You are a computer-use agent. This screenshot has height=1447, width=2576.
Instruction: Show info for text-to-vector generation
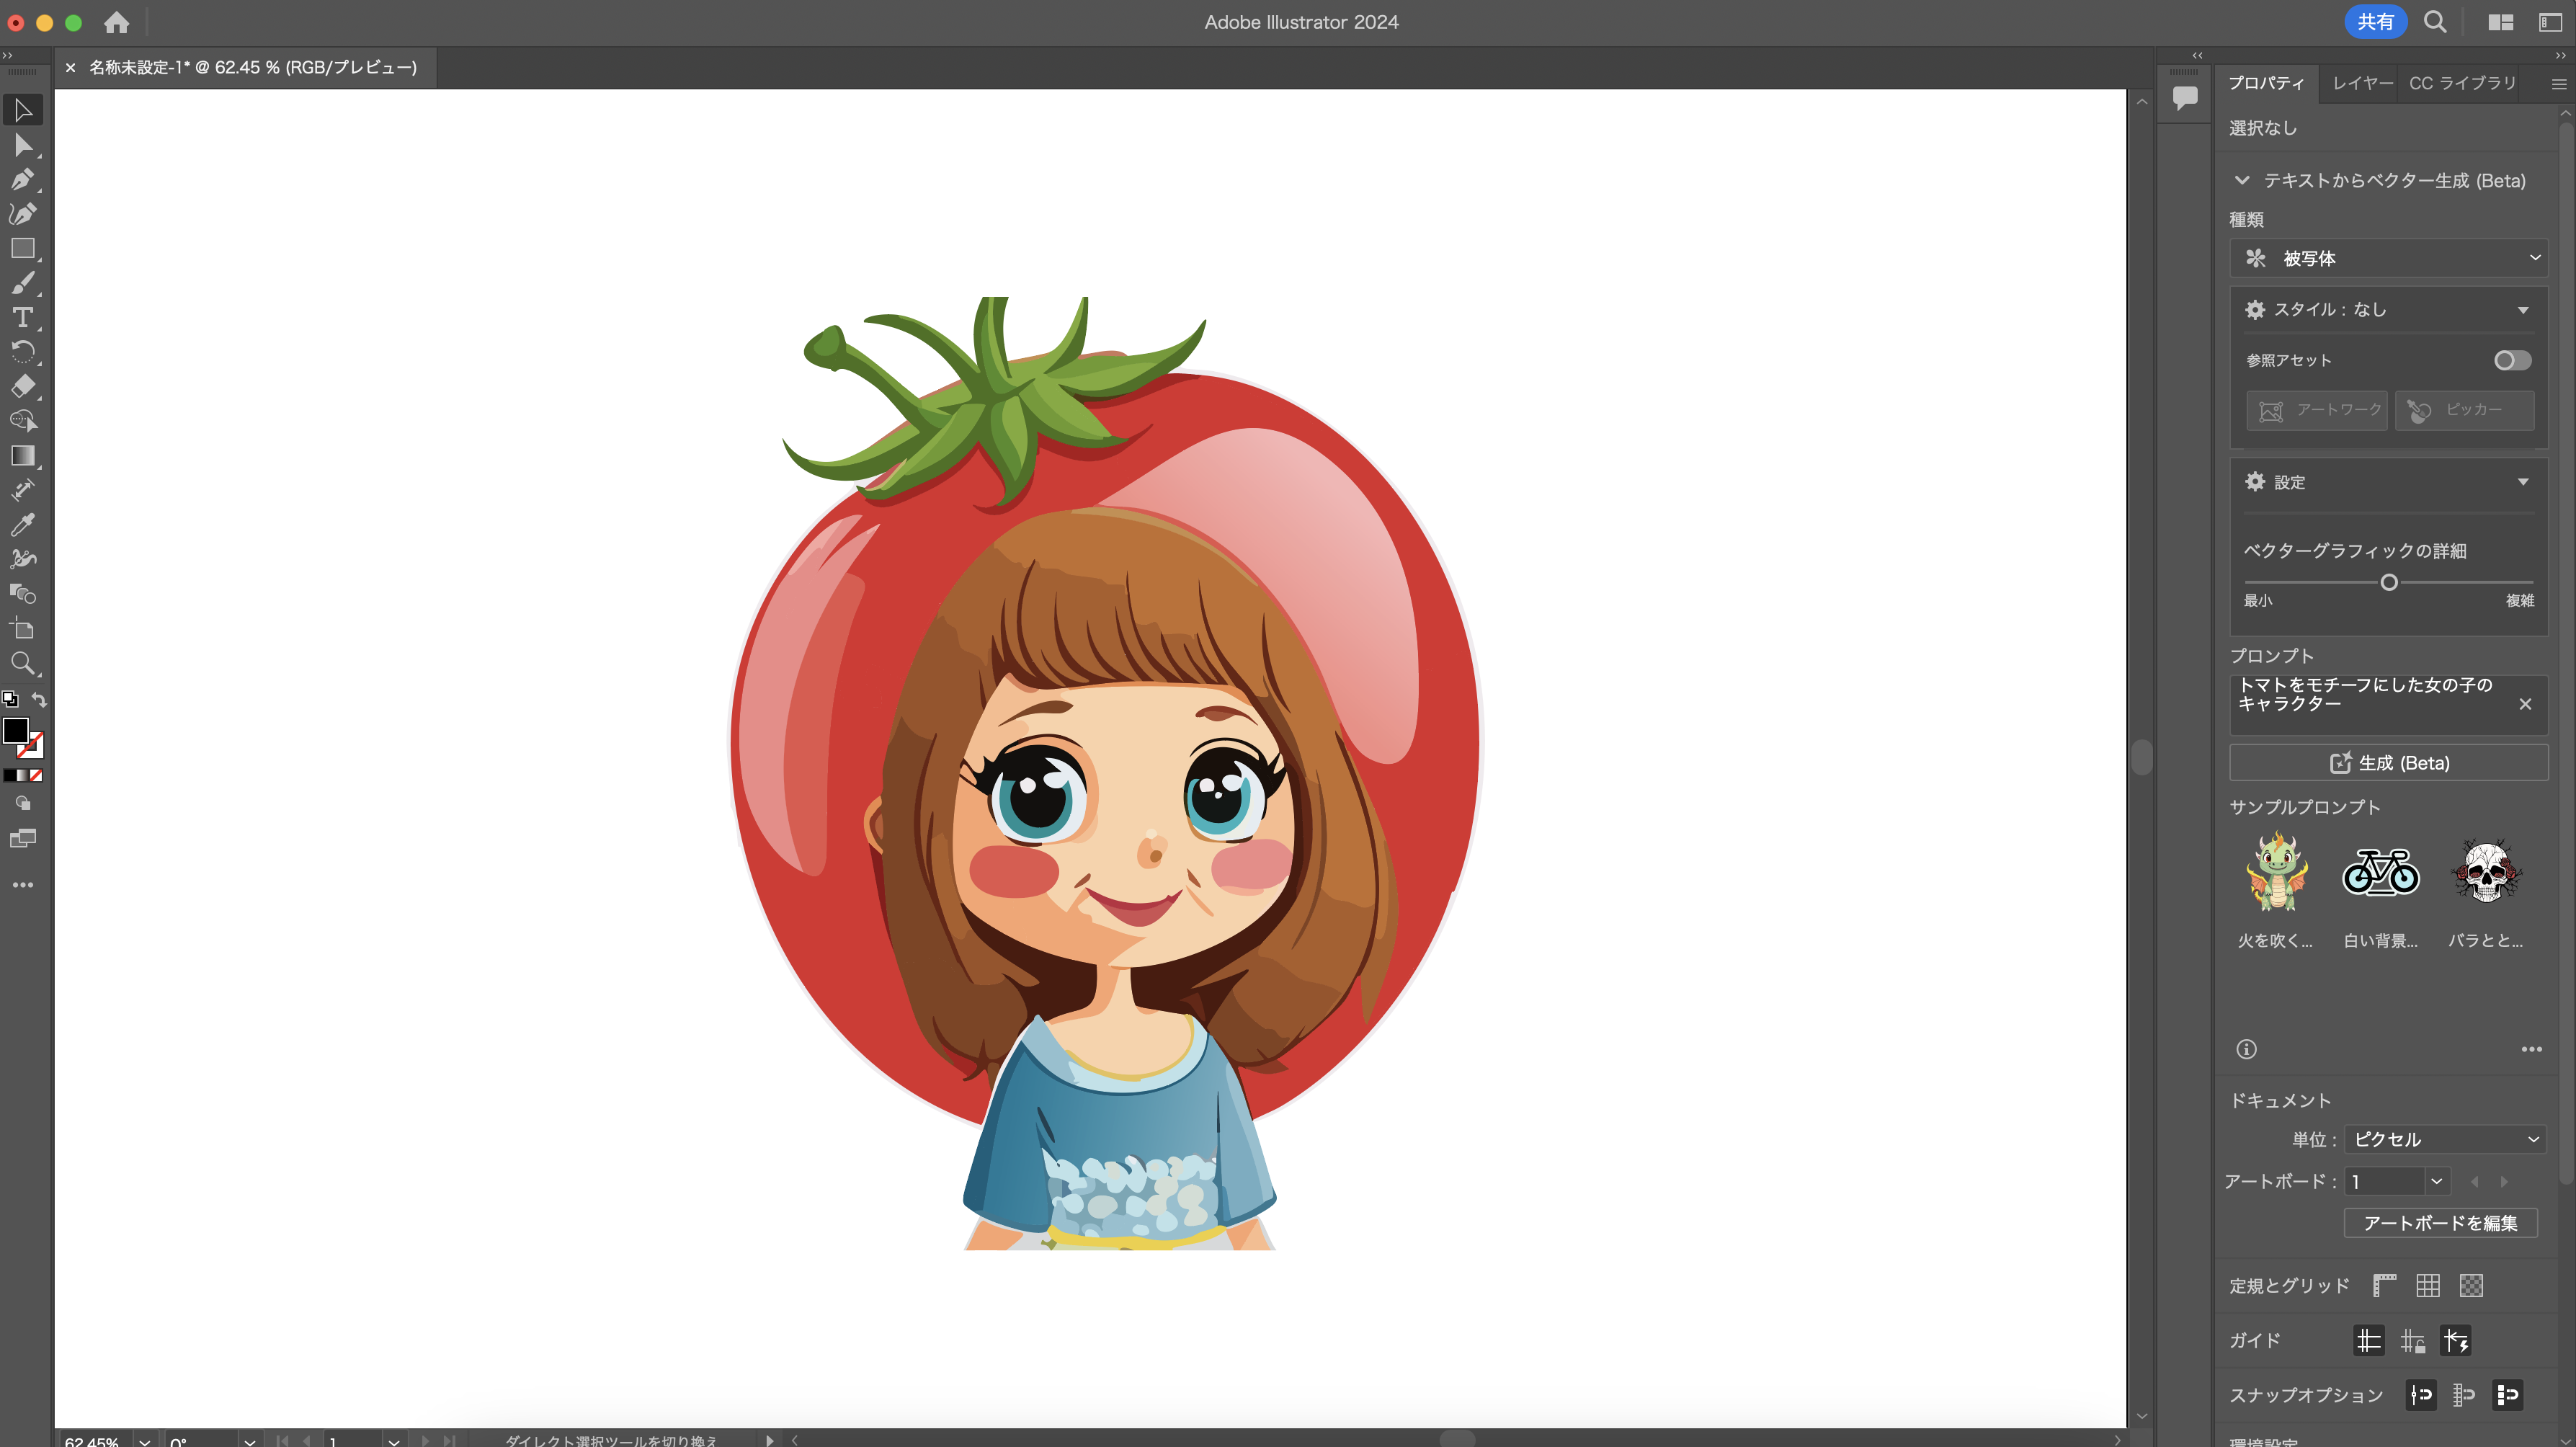point(2246,1049)
